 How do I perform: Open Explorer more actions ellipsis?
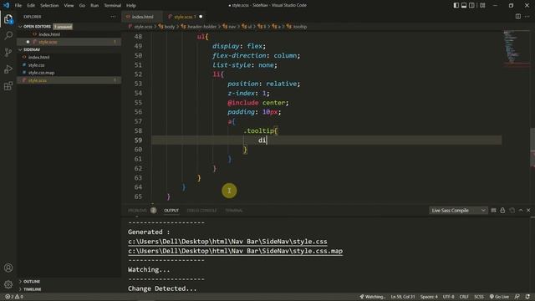pyautogui.click(x=113, y=17)
